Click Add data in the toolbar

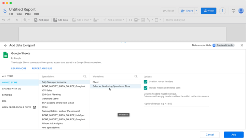pos(60,20)
